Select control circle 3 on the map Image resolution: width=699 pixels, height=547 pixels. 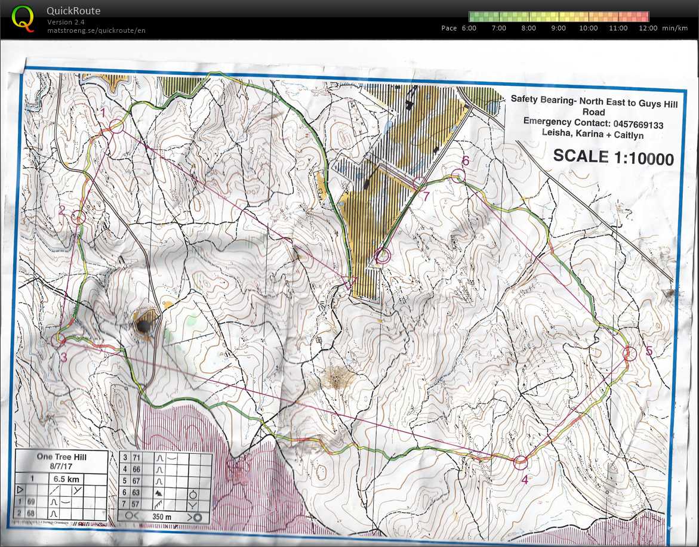(x=58, y=339)
